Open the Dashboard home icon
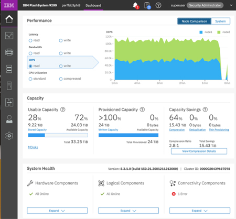 click(x=9, y=19)
